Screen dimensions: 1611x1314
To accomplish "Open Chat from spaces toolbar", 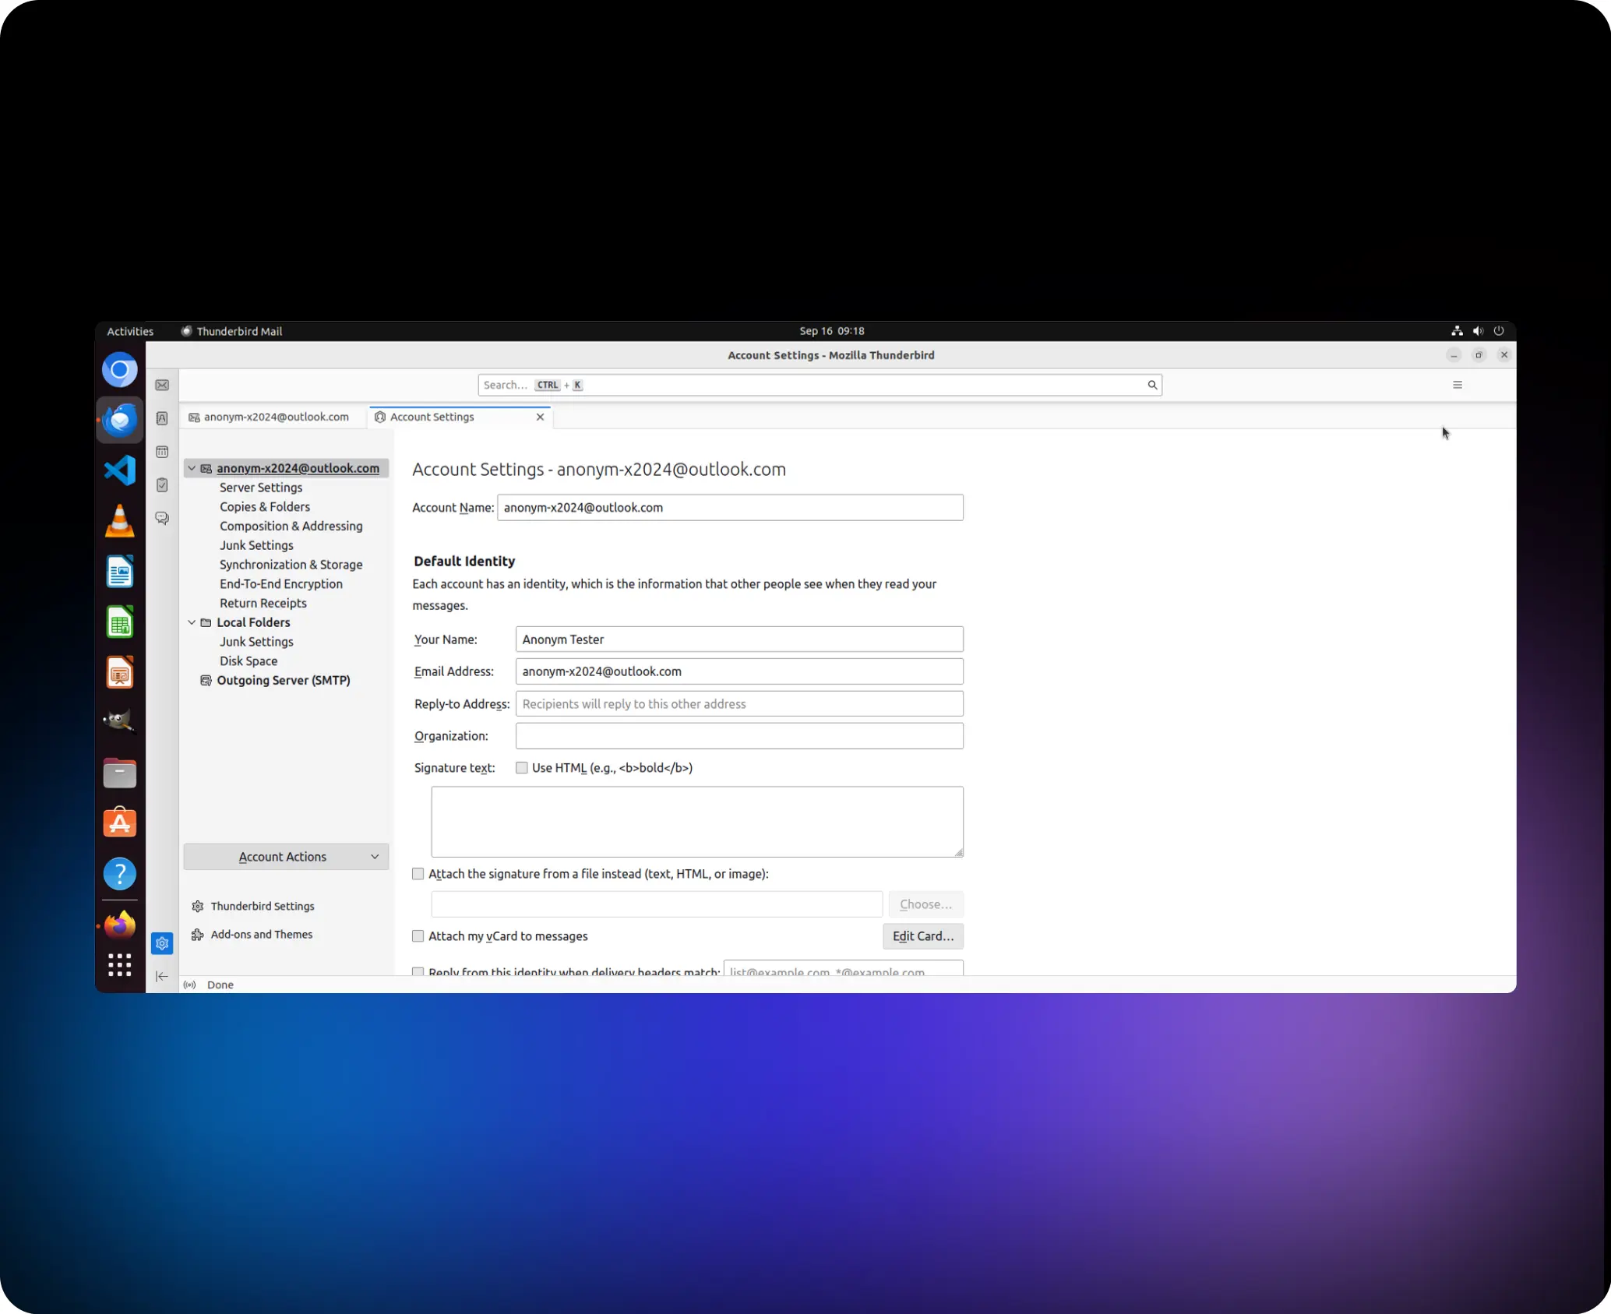I will [x=162, y=518].
